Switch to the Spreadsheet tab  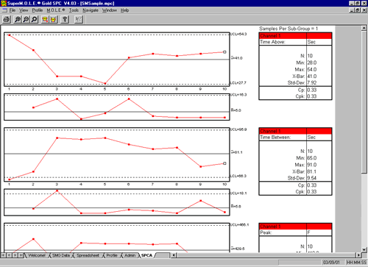coord(88,255)
